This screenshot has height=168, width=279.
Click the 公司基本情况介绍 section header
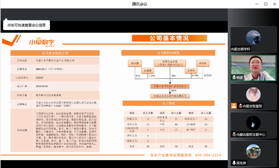coord(55,53)
